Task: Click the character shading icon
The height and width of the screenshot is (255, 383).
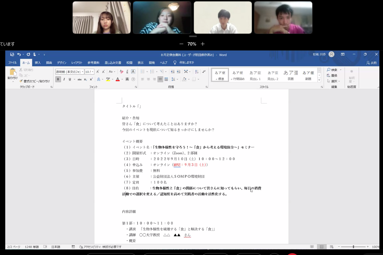Action: 127,79
